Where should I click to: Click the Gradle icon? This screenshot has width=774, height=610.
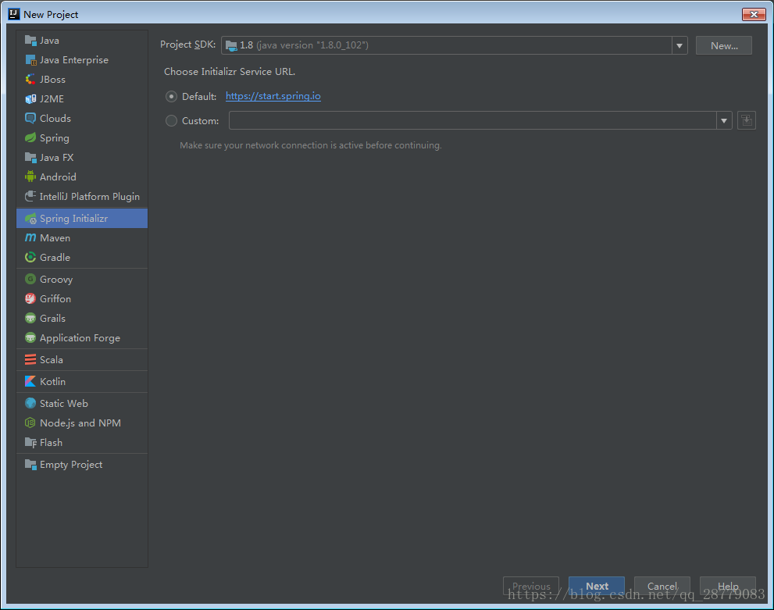coord(30,258)
